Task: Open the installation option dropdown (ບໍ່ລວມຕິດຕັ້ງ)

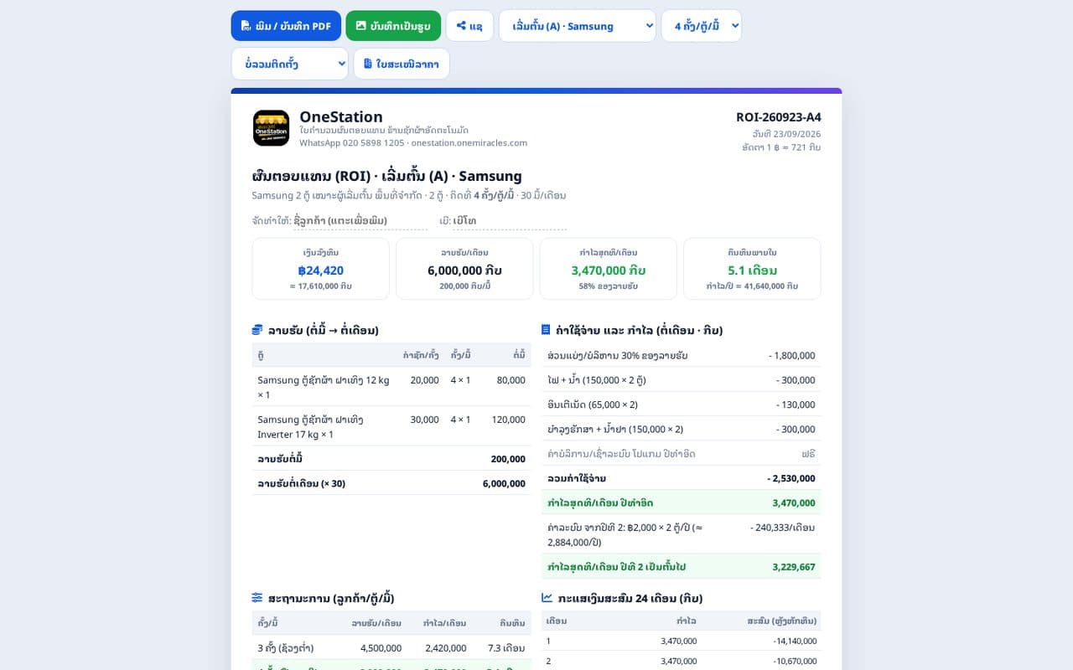Action: click(x=290, y=64)
